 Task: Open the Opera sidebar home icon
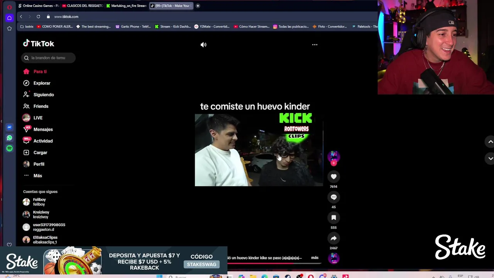[9, 18]
